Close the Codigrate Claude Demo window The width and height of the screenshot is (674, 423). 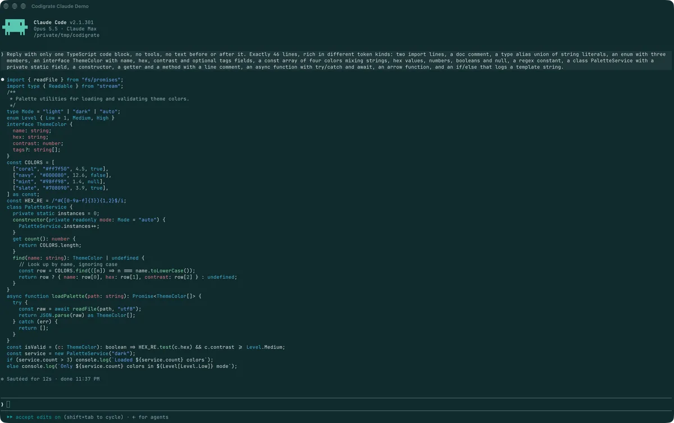click(x=6, y=6)
